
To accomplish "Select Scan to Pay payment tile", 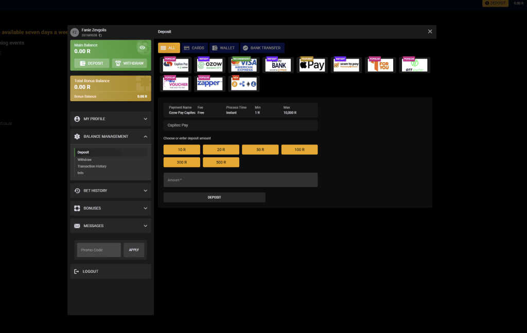I will (346, 65).
